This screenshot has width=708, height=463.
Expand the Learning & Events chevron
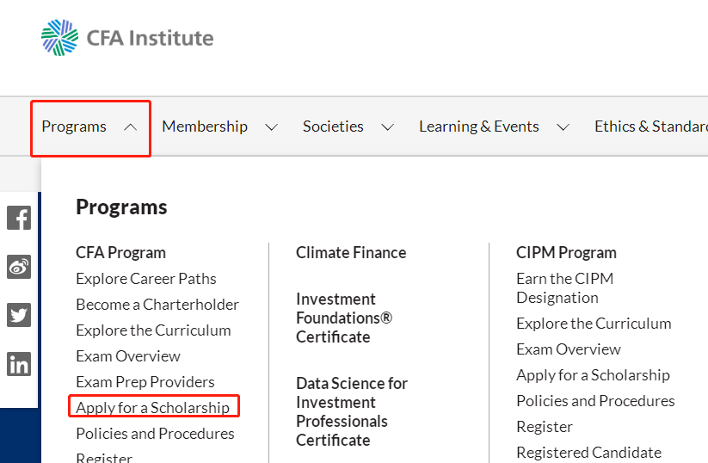563,127
